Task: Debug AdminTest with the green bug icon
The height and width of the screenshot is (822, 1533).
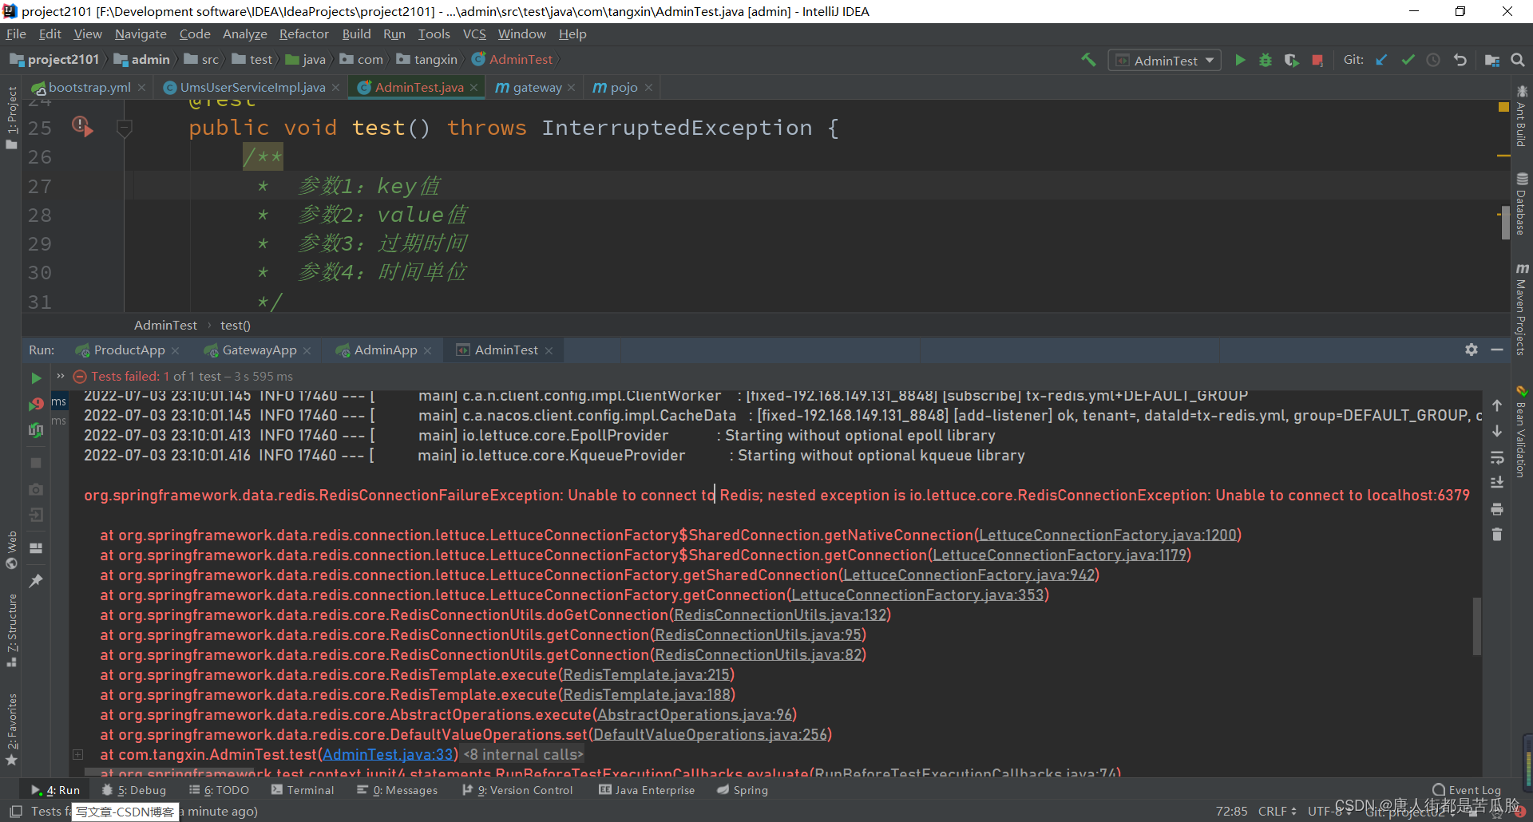Action: click(1266, 60)
